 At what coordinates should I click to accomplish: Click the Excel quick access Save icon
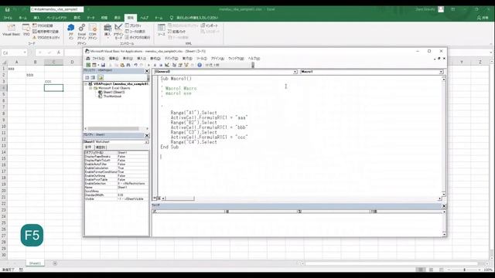pyautogui.click(x=7, y=9)
